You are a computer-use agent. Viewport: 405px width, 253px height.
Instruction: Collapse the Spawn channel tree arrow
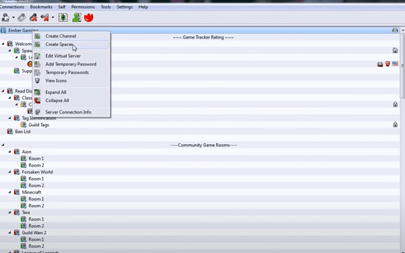[10, 51]
